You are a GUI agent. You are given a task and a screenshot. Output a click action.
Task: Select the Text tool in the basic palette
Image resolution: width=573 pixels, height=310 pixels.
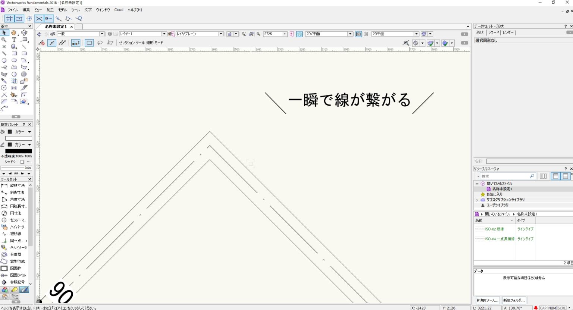14,40
